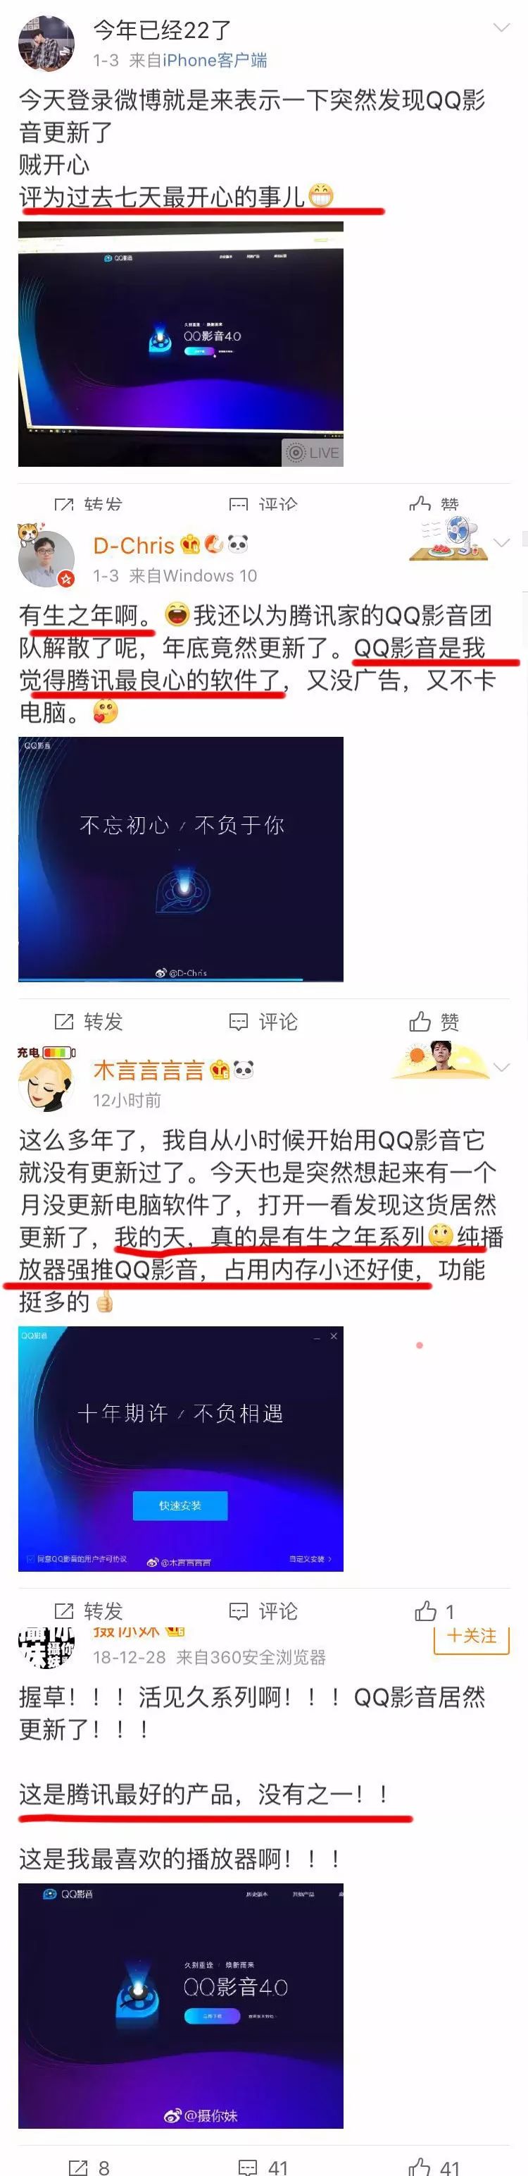Open 木言言言言 profile name
This screenshot has width=528, height=2176.
[x=149, y=1070]
